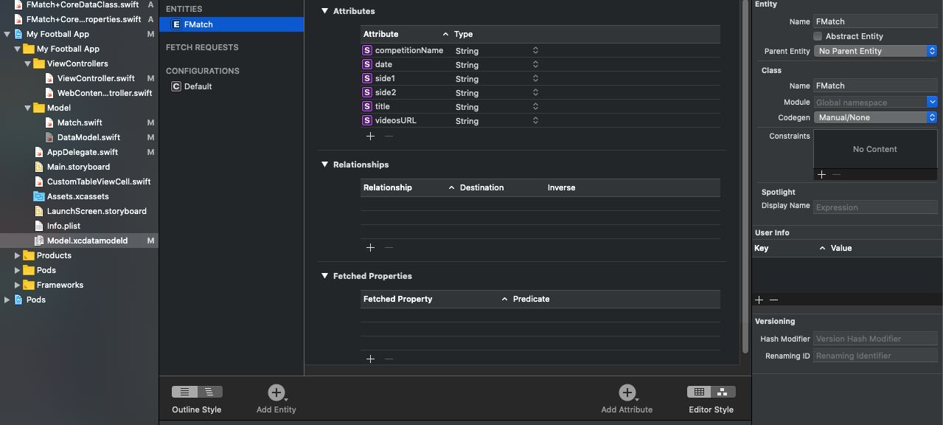Click the Add Attribute plus icon
This screenshot has width=943, height=425.
click(x=627, y=393)
